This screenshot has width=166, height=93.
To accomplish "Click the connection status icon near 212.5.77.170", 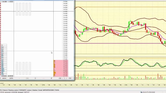I will [141, 92].
